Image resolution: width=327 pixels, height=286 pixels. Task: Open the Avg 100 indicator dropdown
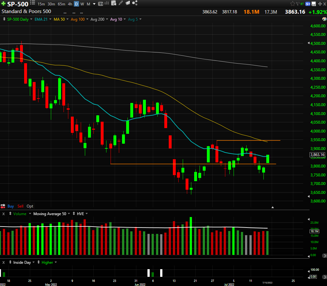point(87,19)
